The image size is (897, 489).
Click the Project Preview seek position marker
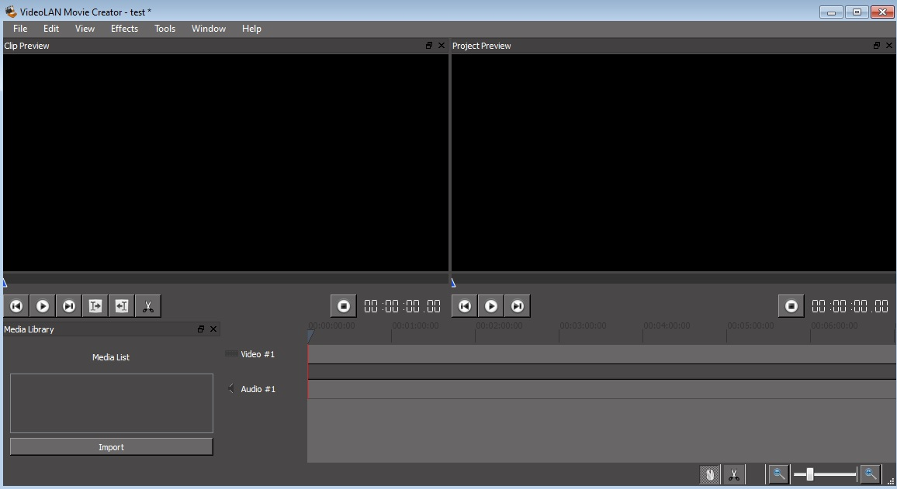pos(453,282)
